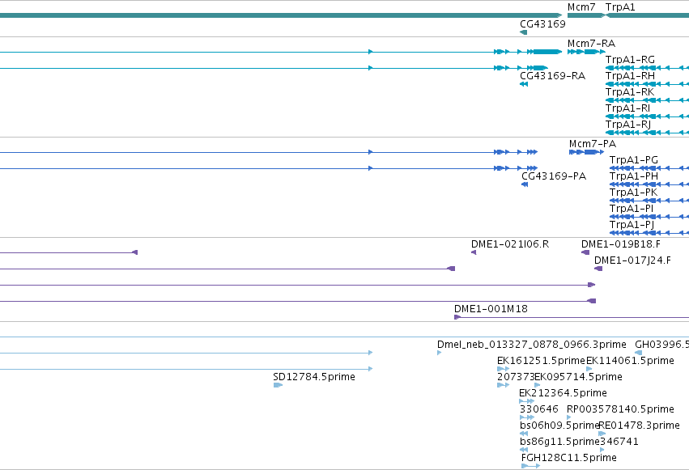Screen dimensions: 689x470
Task: Open the Mcm7-PA protein label
Action: coord(593,144)
